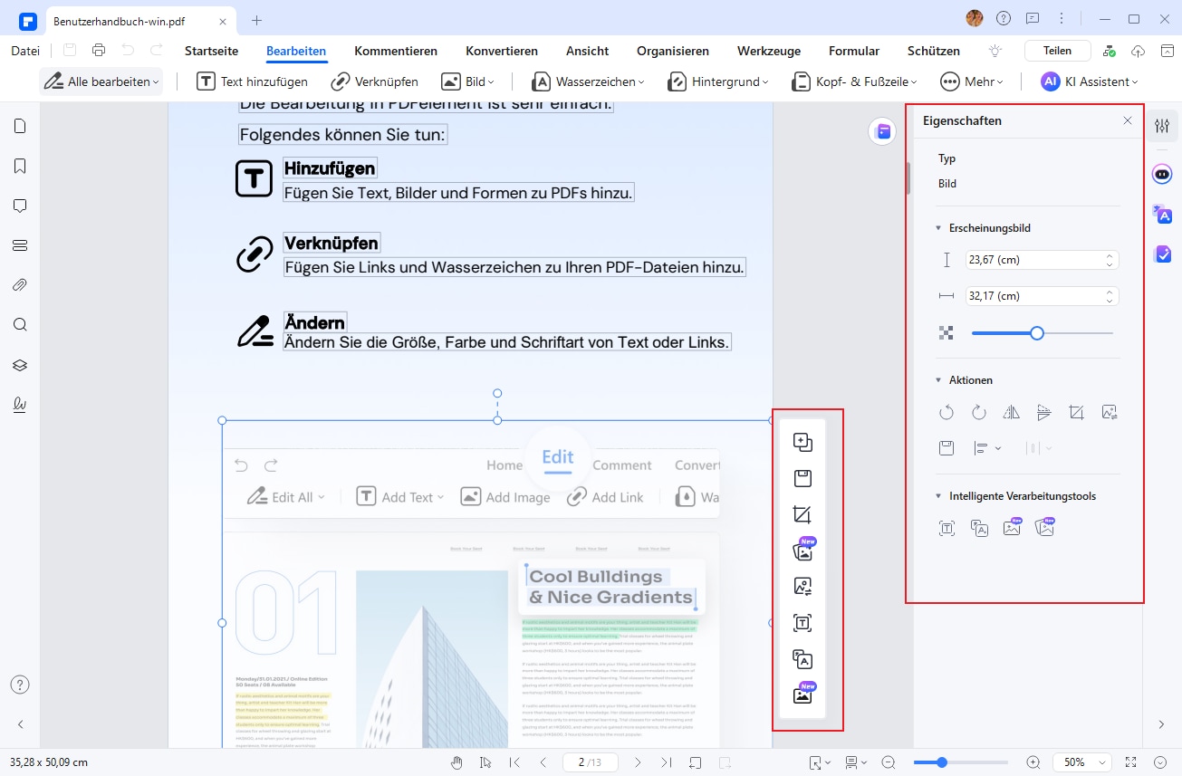Click the crop icon in floating image toolbar
Screen dimensions: 1182x776
pyautogui.click(x=802, y=515)
